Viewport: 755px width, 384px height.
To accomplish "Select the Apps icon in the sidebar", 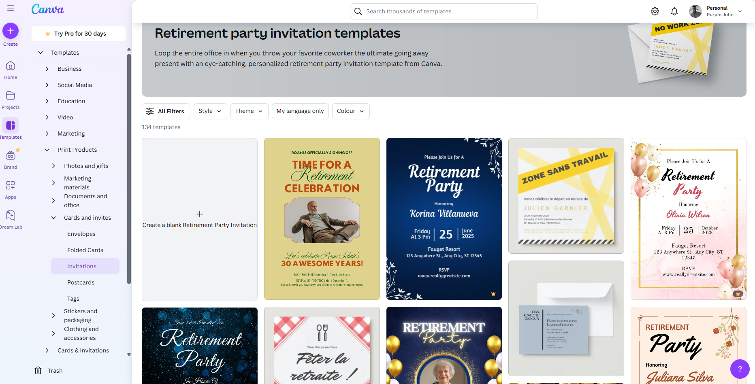I will tap(10, 187).
